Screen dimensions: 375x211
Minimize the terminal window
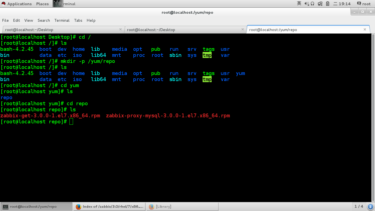tap(355, 12)
